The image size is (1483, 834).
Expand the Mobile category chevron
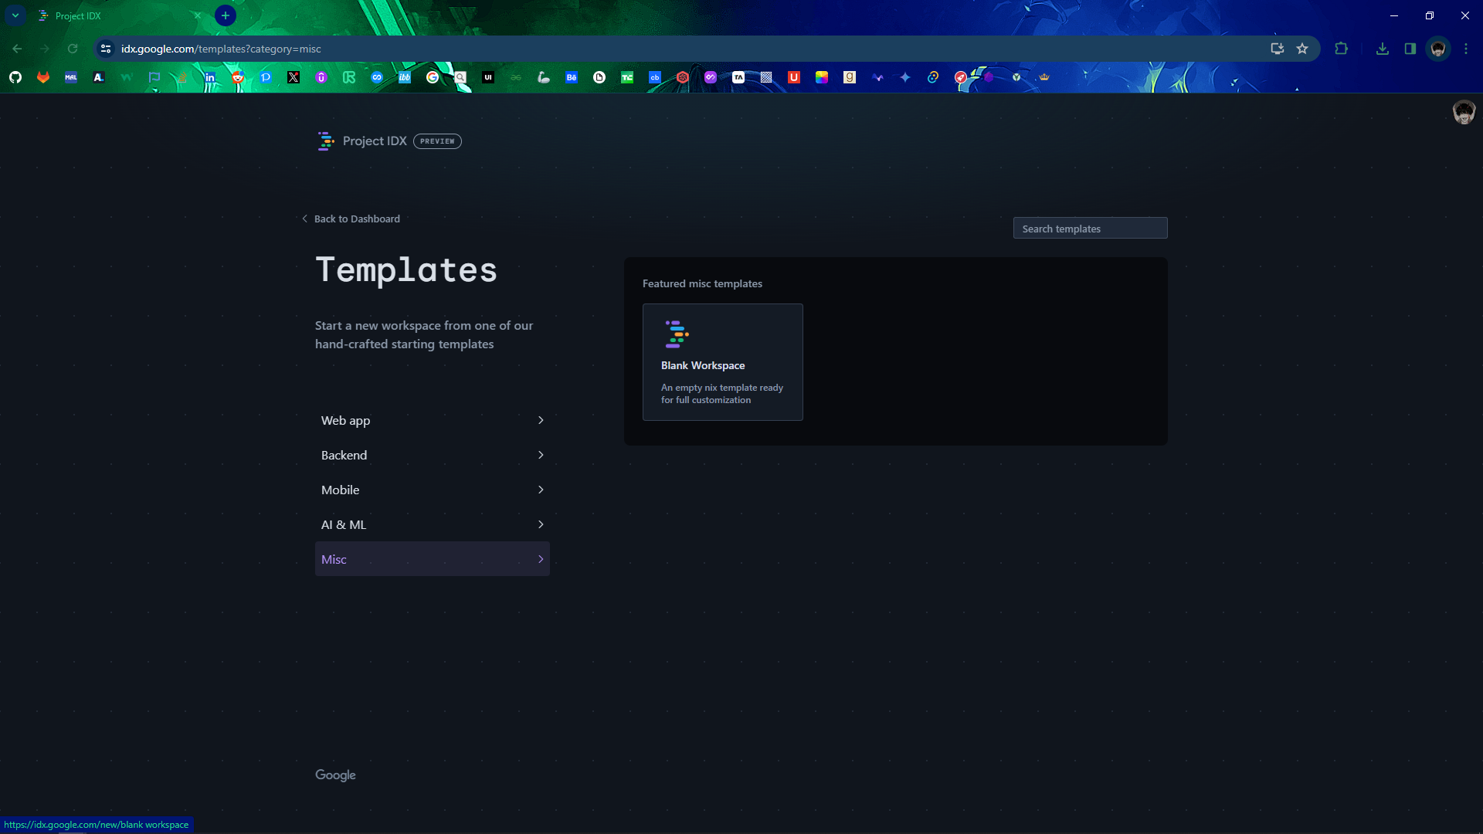[x=541, y=490]
